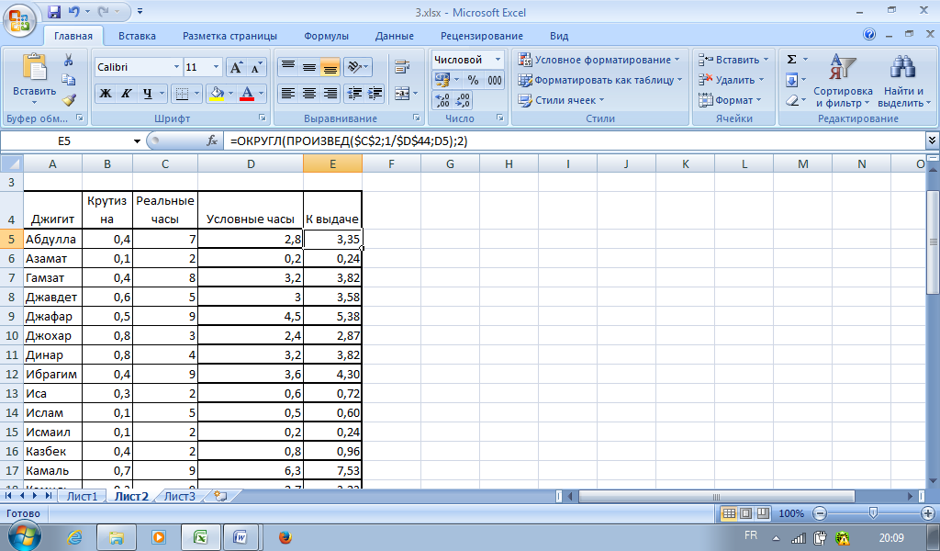The height and width of the screenshot is (551, 940).
Task: Click the percent style icon
Action: coord(474,80)
